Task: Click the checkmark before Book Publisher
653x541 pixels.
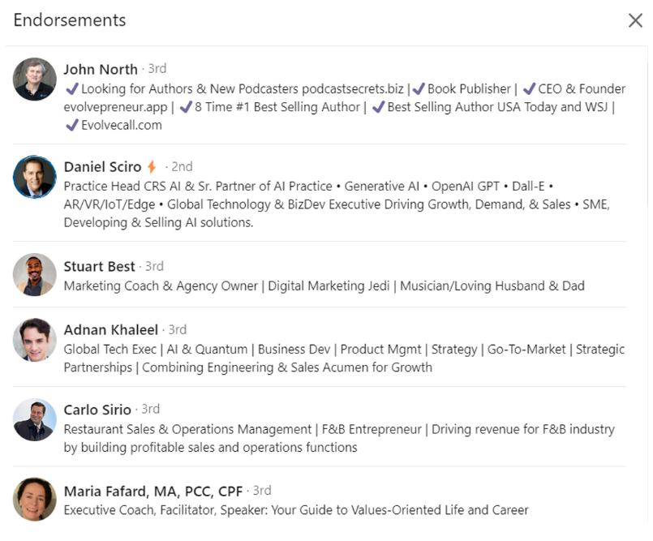Action: pos(419,88)
